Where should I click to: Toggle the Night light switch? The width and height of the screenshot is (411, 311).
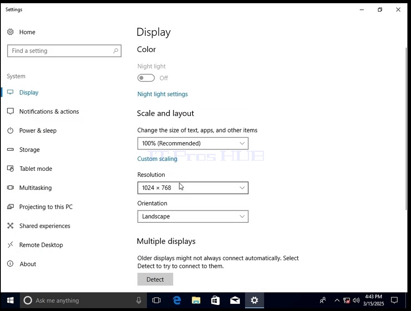click(146, 78)
